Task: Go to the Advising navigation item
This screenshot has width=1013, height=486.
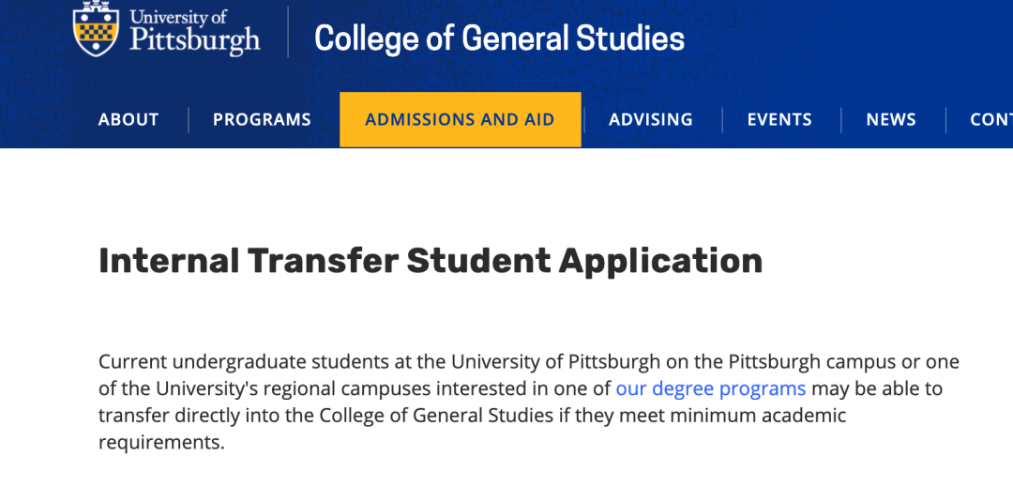Action: pyautogui.click(x=650, y=120)
